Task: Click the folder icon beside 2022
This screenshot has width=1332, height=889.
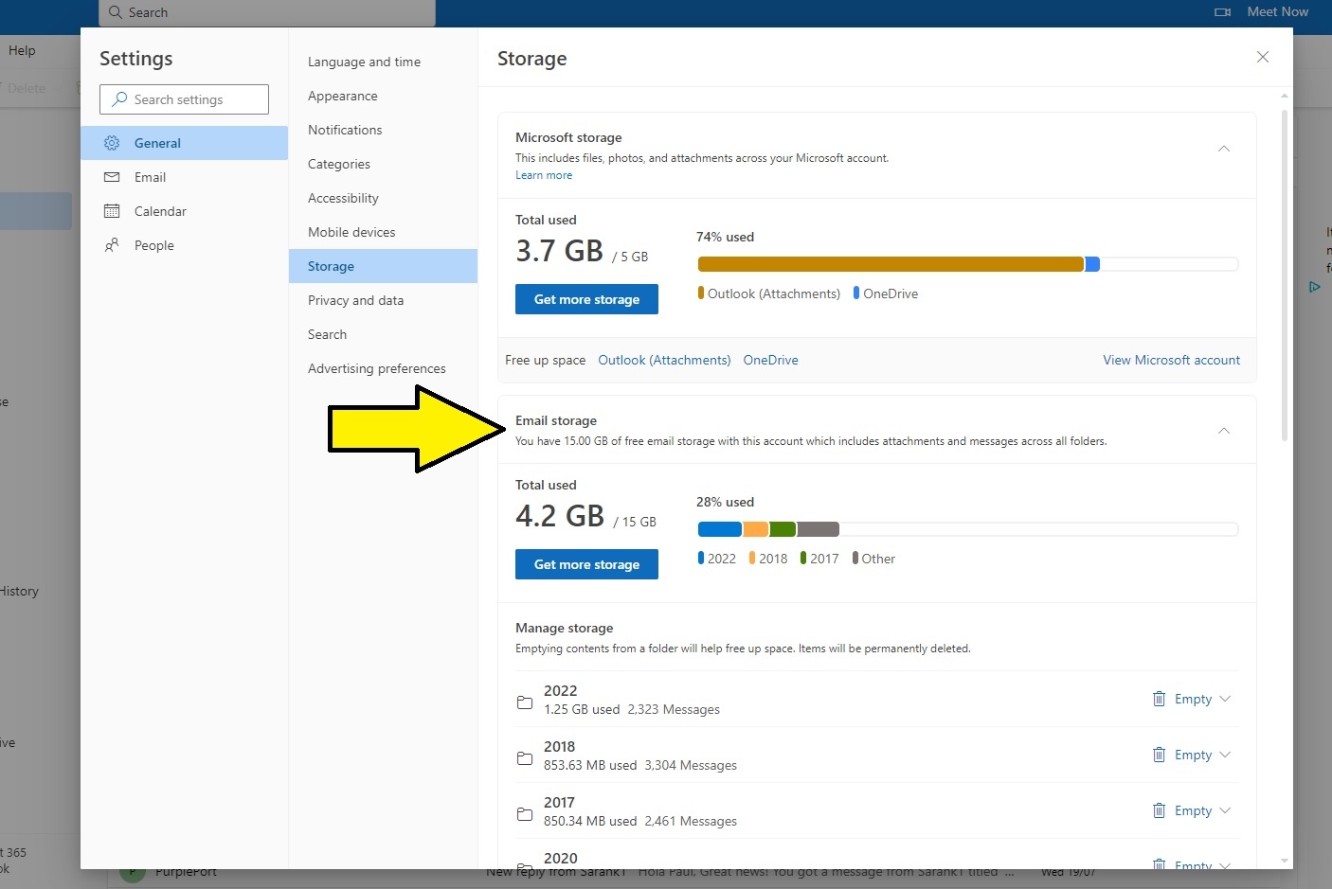Action: coord(526,702)
